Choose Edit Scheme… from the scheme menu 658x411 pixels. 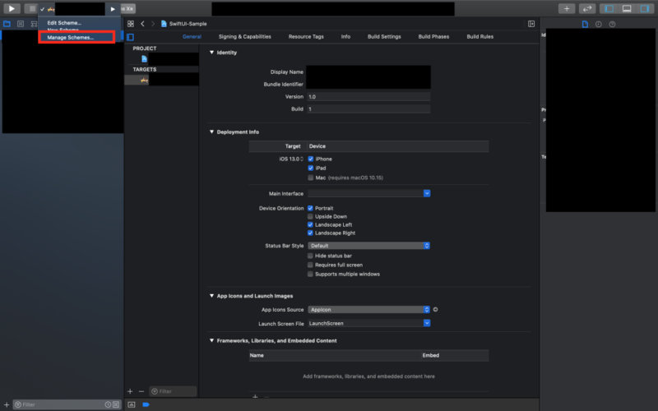(x=64, y=23)
